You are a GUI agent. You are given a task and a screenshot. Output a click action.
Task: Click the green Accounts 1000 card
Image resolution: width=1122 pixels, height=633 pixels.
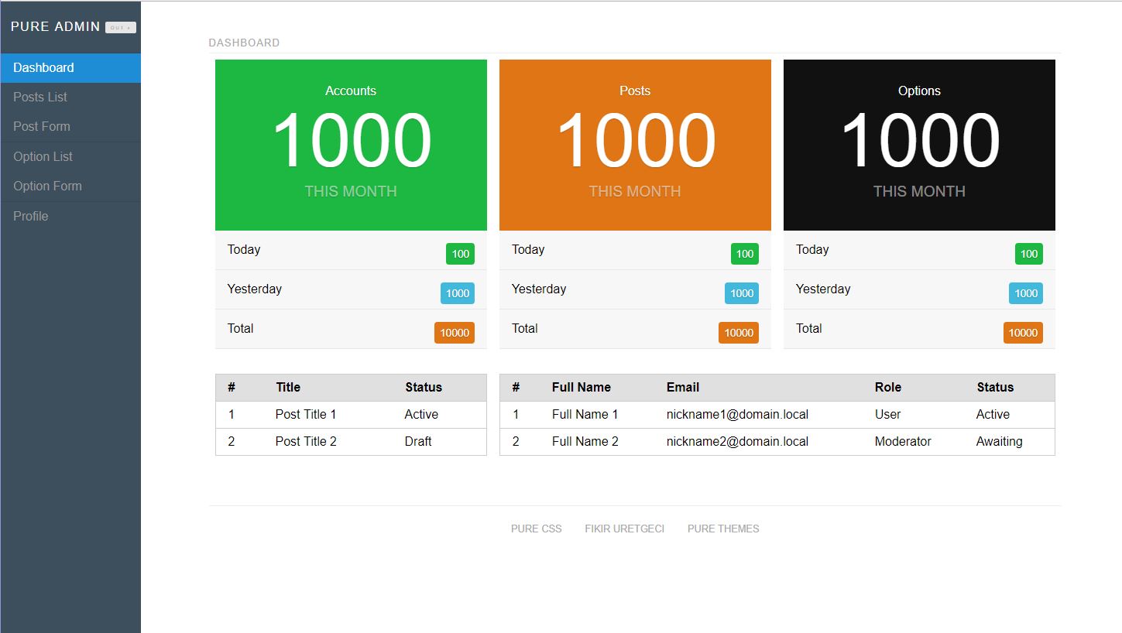351,145
